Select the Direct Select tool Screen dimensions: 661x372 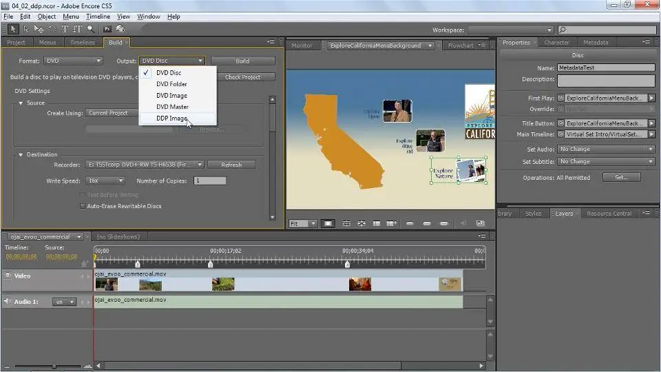click(25, 29)
